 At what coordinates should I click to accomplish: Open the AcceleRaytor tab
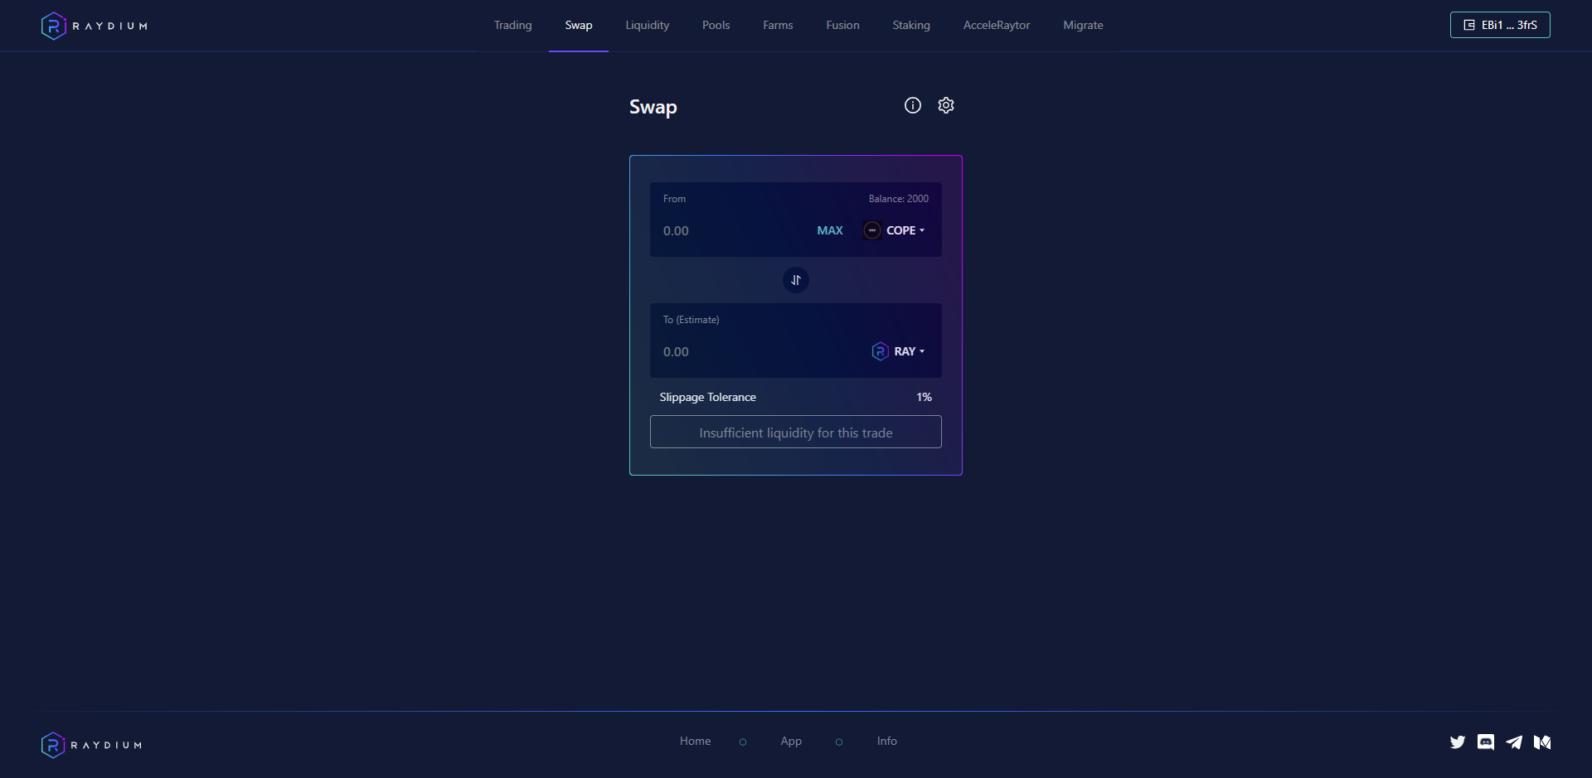[x=997, y=26]
